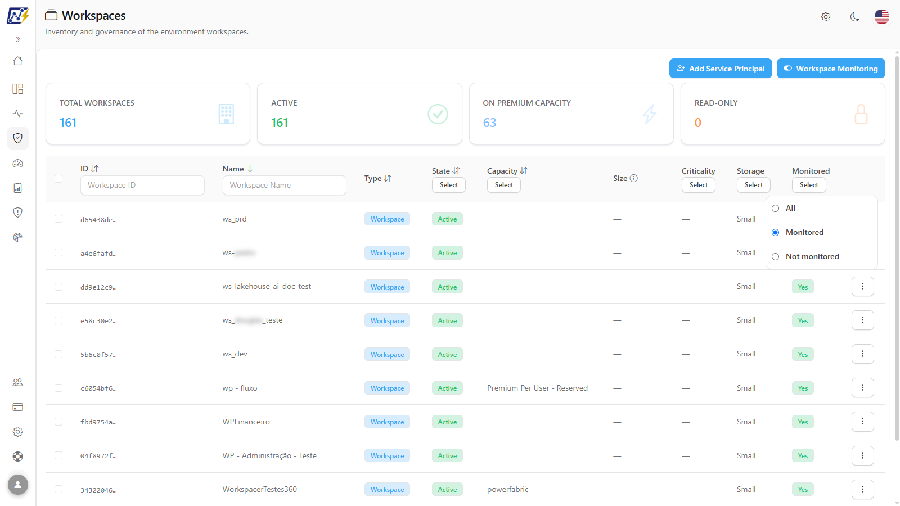900x506 pixels.
Task: Tick the checkbox for ws_lakehouse_ai_doc_test row
Action: point(58,287)
